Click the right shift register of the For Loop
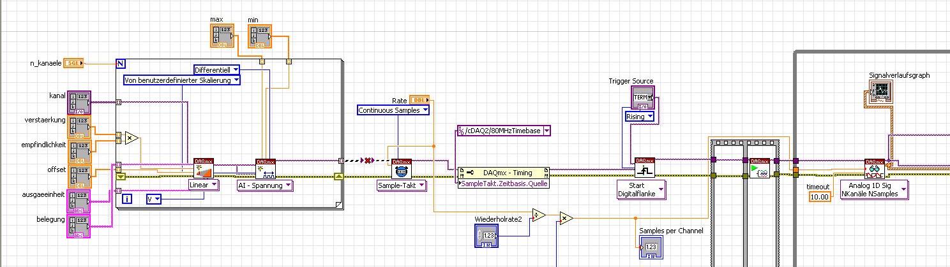This screenshot has width=950, height=267. [339, 177]
